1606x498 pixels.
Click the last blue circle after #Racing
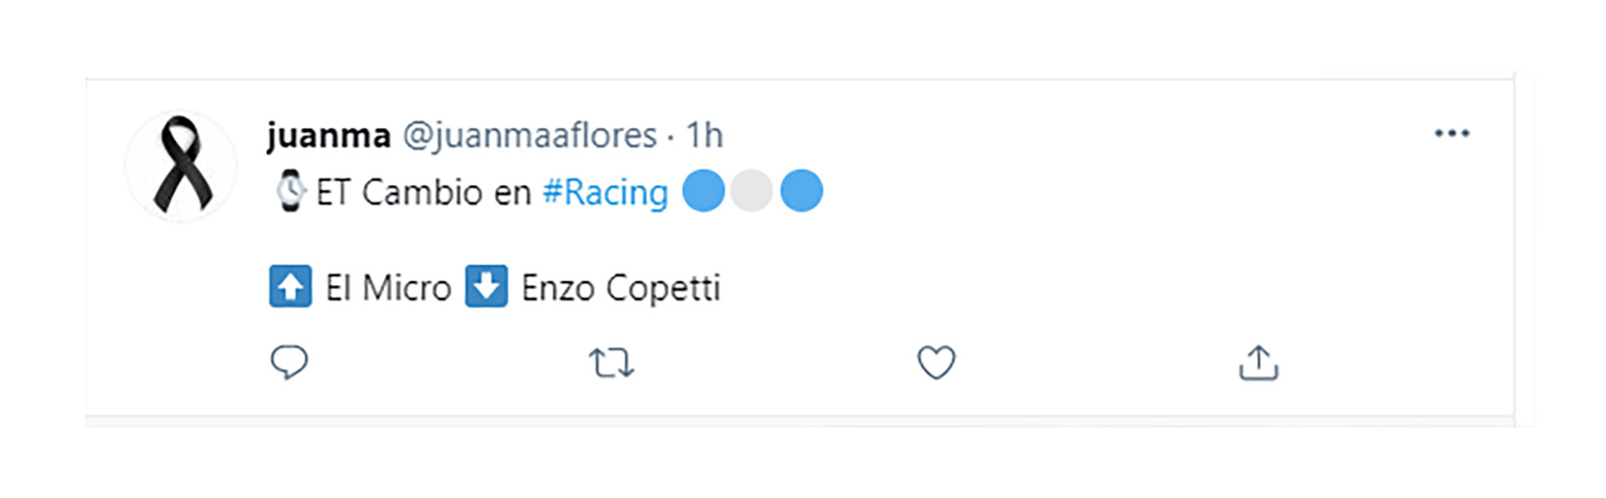point(801,191)
